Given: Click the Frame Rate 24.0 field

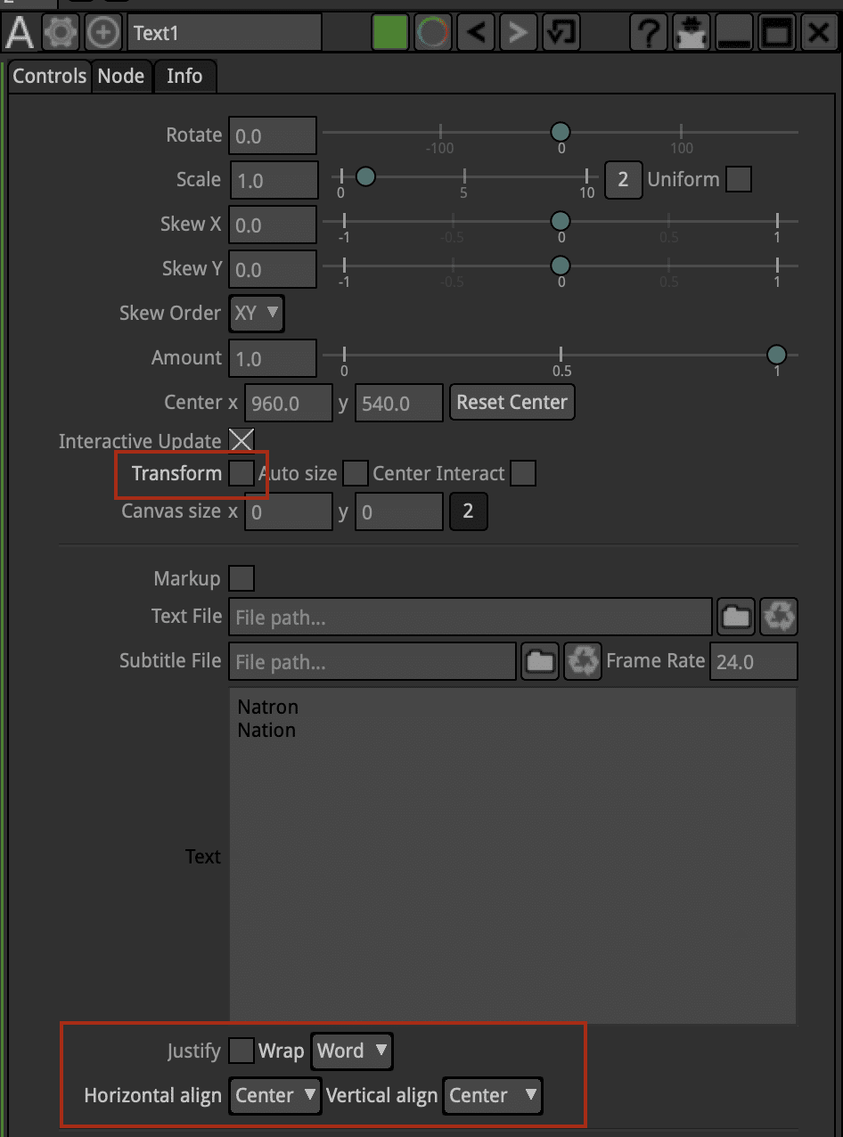Looking at the screenshot, I should coord(754,661).
